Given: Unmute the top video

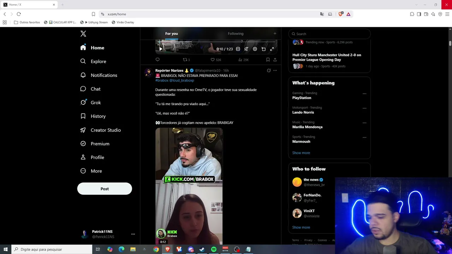Looking at the screenshot, I should (x=246, y=49).
